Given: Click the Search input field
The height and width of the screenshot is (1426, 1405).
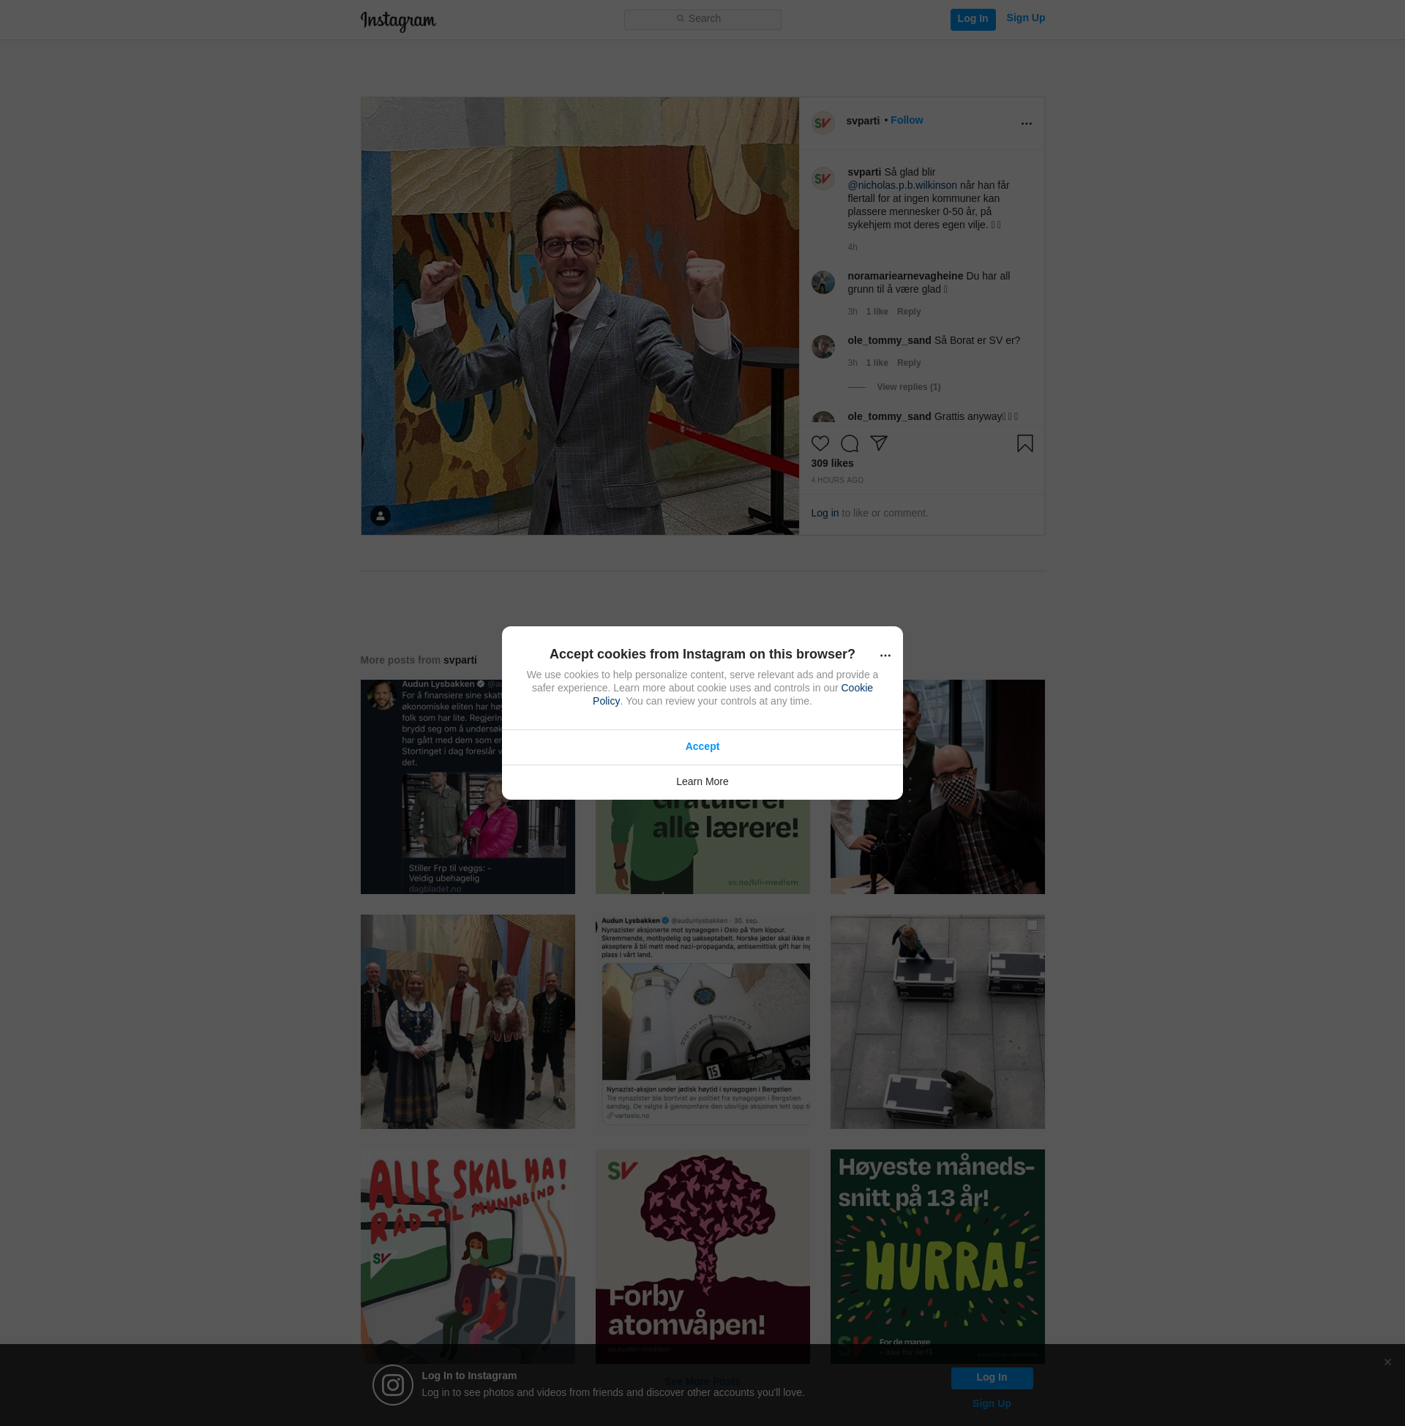Looking at the screenshot, I should [x=702, y=19].
